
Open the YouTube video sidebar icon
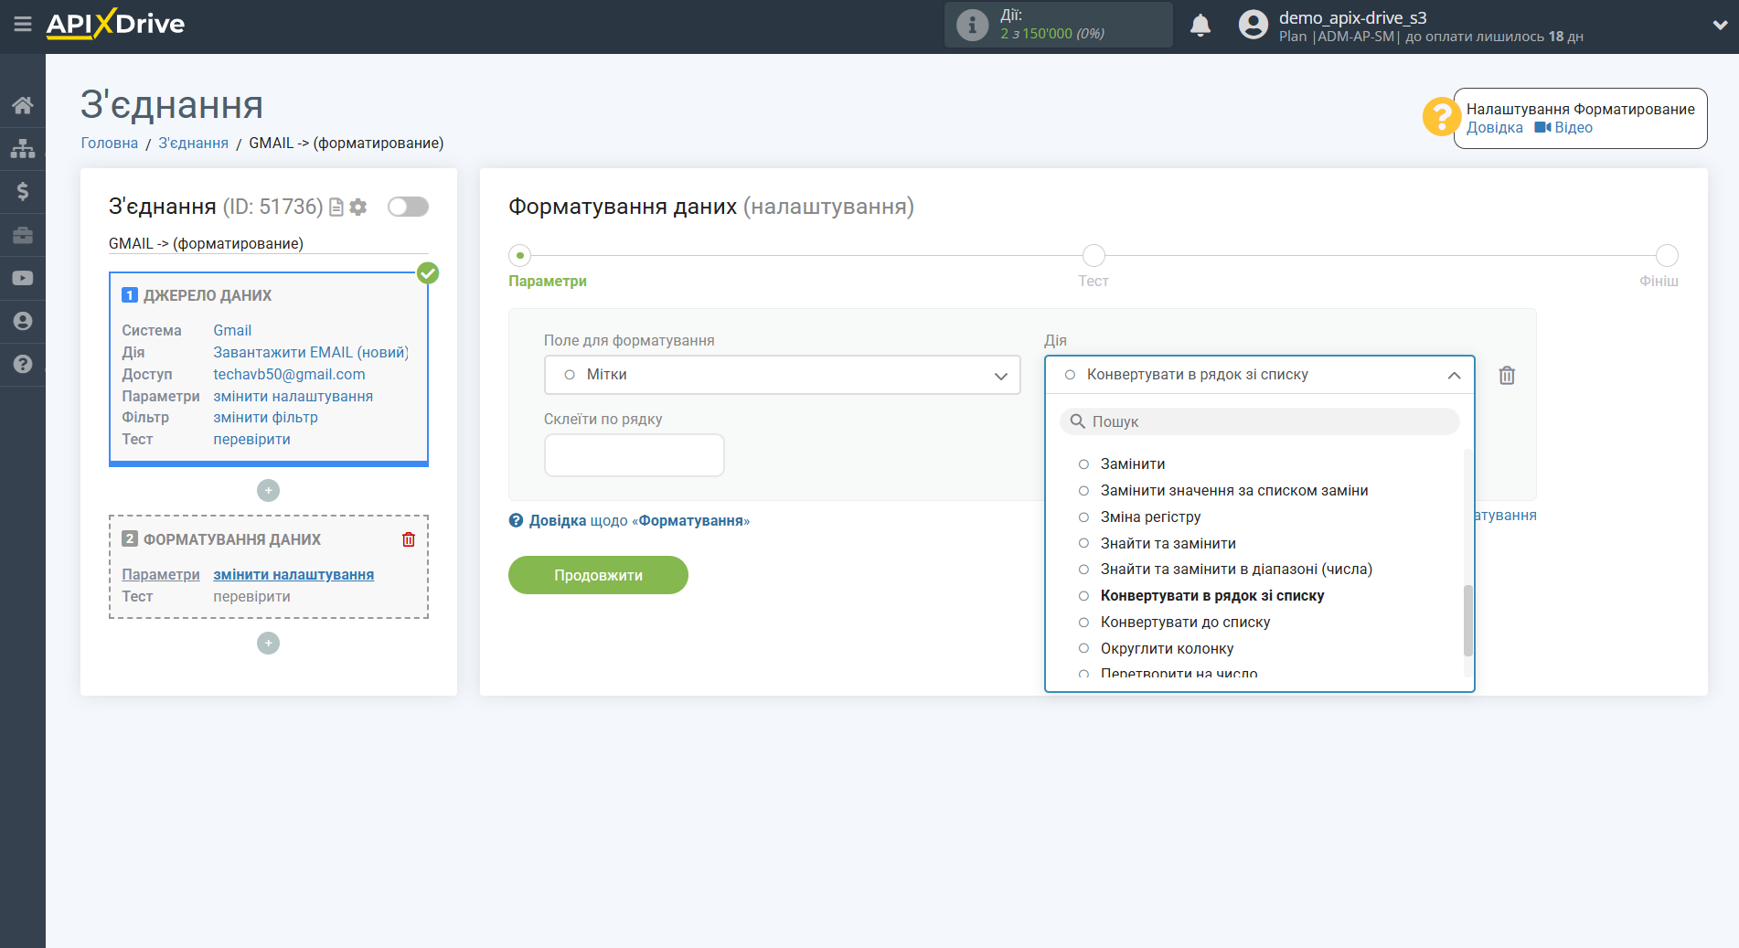click(23, 278)
